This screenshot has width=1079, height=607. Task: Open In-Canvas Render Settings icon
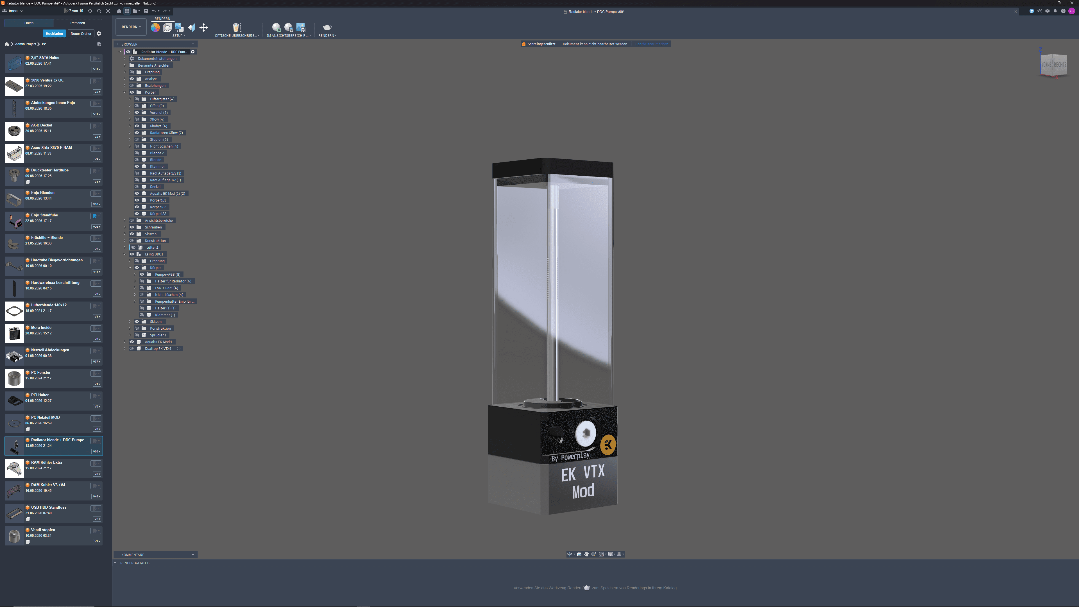click(x=289, y=28)
